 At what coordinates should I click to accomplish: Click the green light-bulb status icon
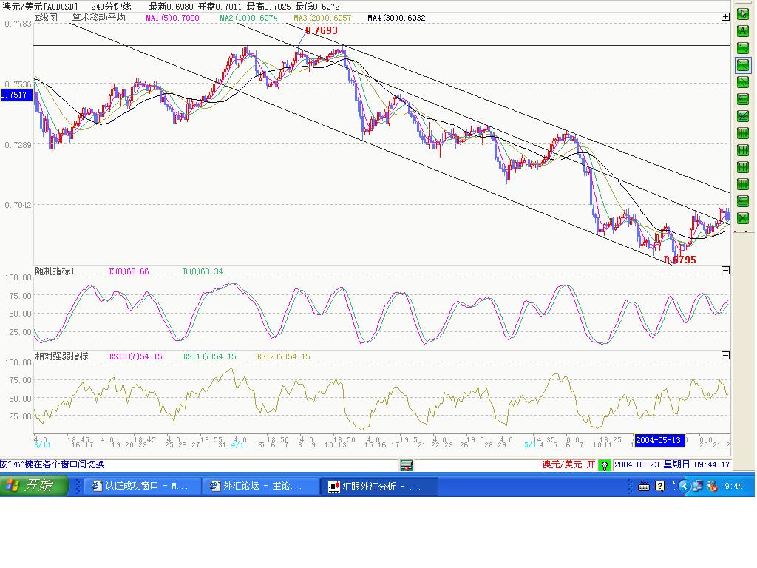604,465
